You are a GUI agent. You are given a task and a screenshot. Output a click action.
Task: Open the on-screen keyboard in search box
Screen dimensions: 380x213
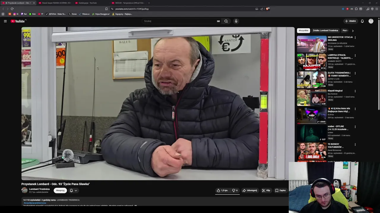[218, 21]
